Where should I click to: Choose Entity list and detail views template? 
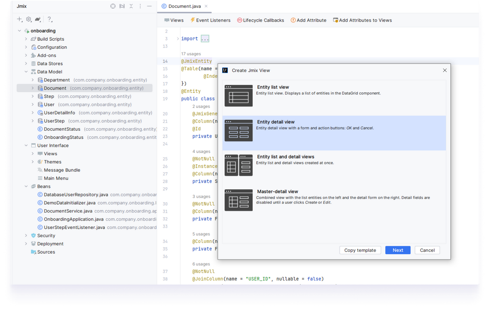click(334, 168)
